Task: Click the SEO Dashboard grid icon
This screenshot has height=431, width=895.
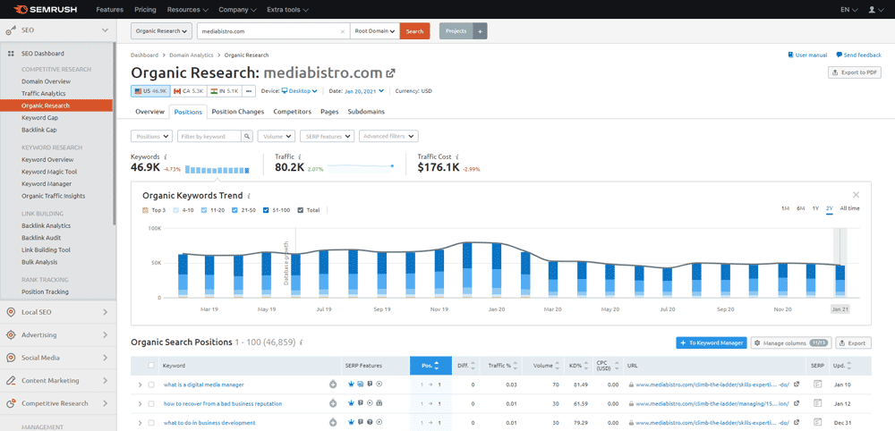Action: click(11, 54)
